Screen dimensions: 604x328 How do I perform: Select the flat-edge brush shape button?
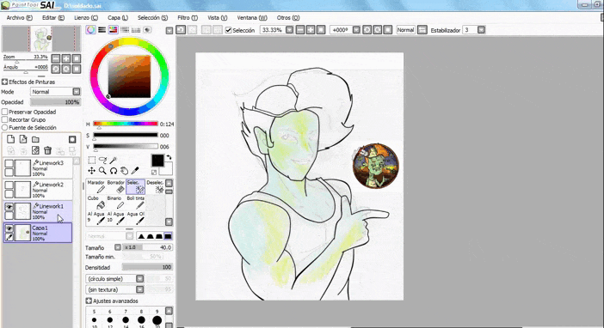click(x=168, y=236)
